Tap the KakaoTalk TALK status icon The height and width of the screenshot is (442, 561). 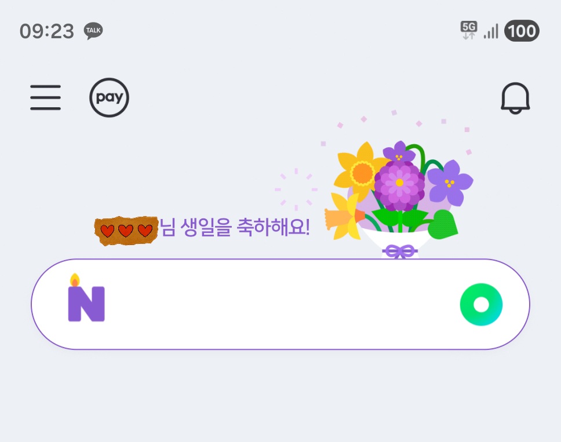[93, 31]
